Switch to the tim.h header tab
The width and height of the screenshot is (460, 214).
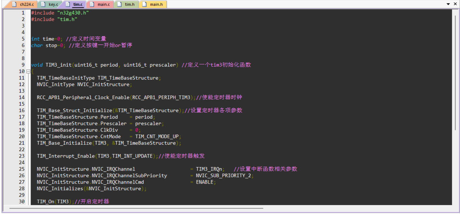[130, 4]
